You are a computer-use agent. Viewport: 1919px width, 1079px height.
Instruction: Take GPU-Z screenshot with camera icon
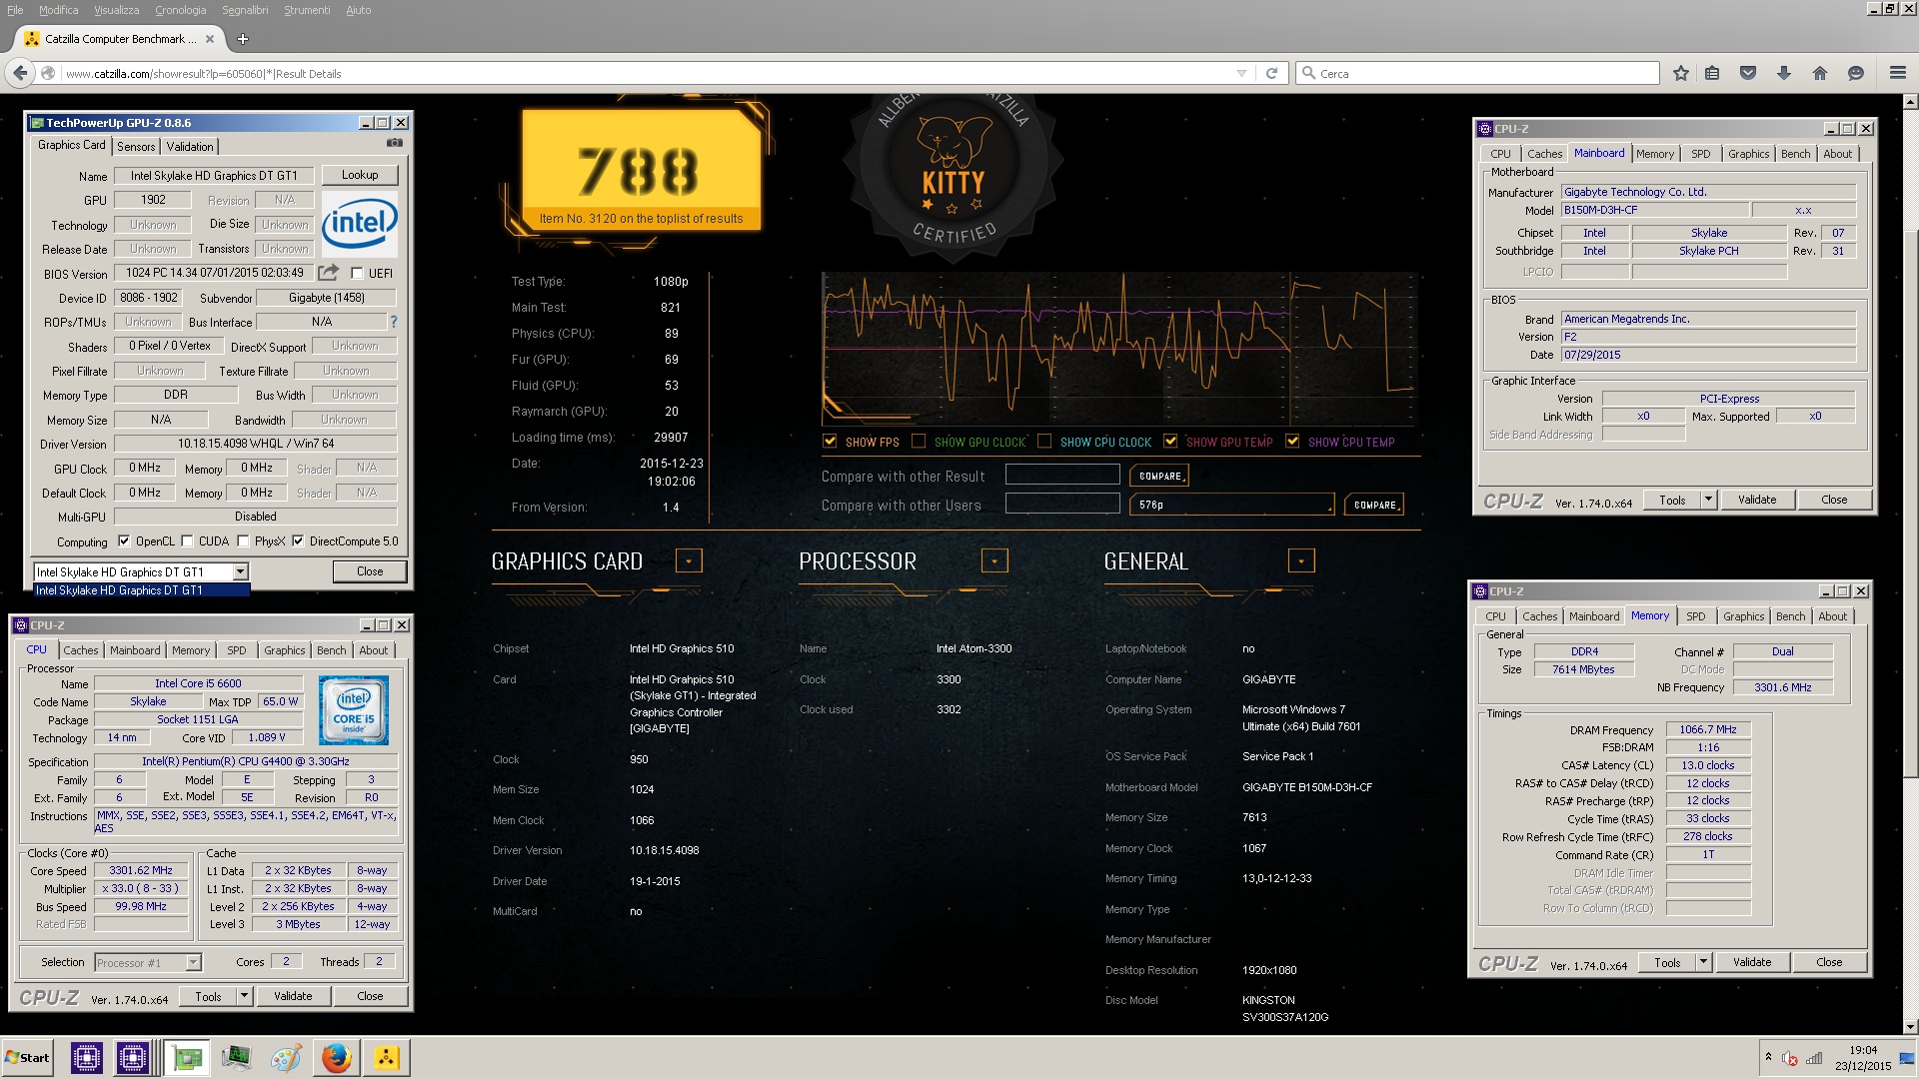(x=395, y=143)
